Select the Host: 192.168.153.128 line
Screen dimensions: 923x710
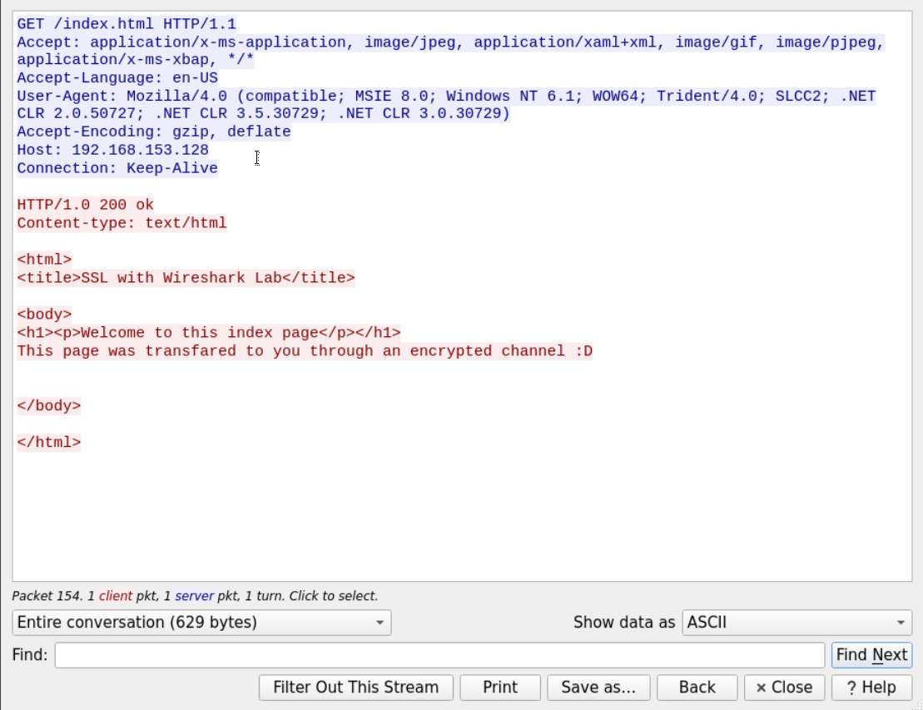point(112,151)
